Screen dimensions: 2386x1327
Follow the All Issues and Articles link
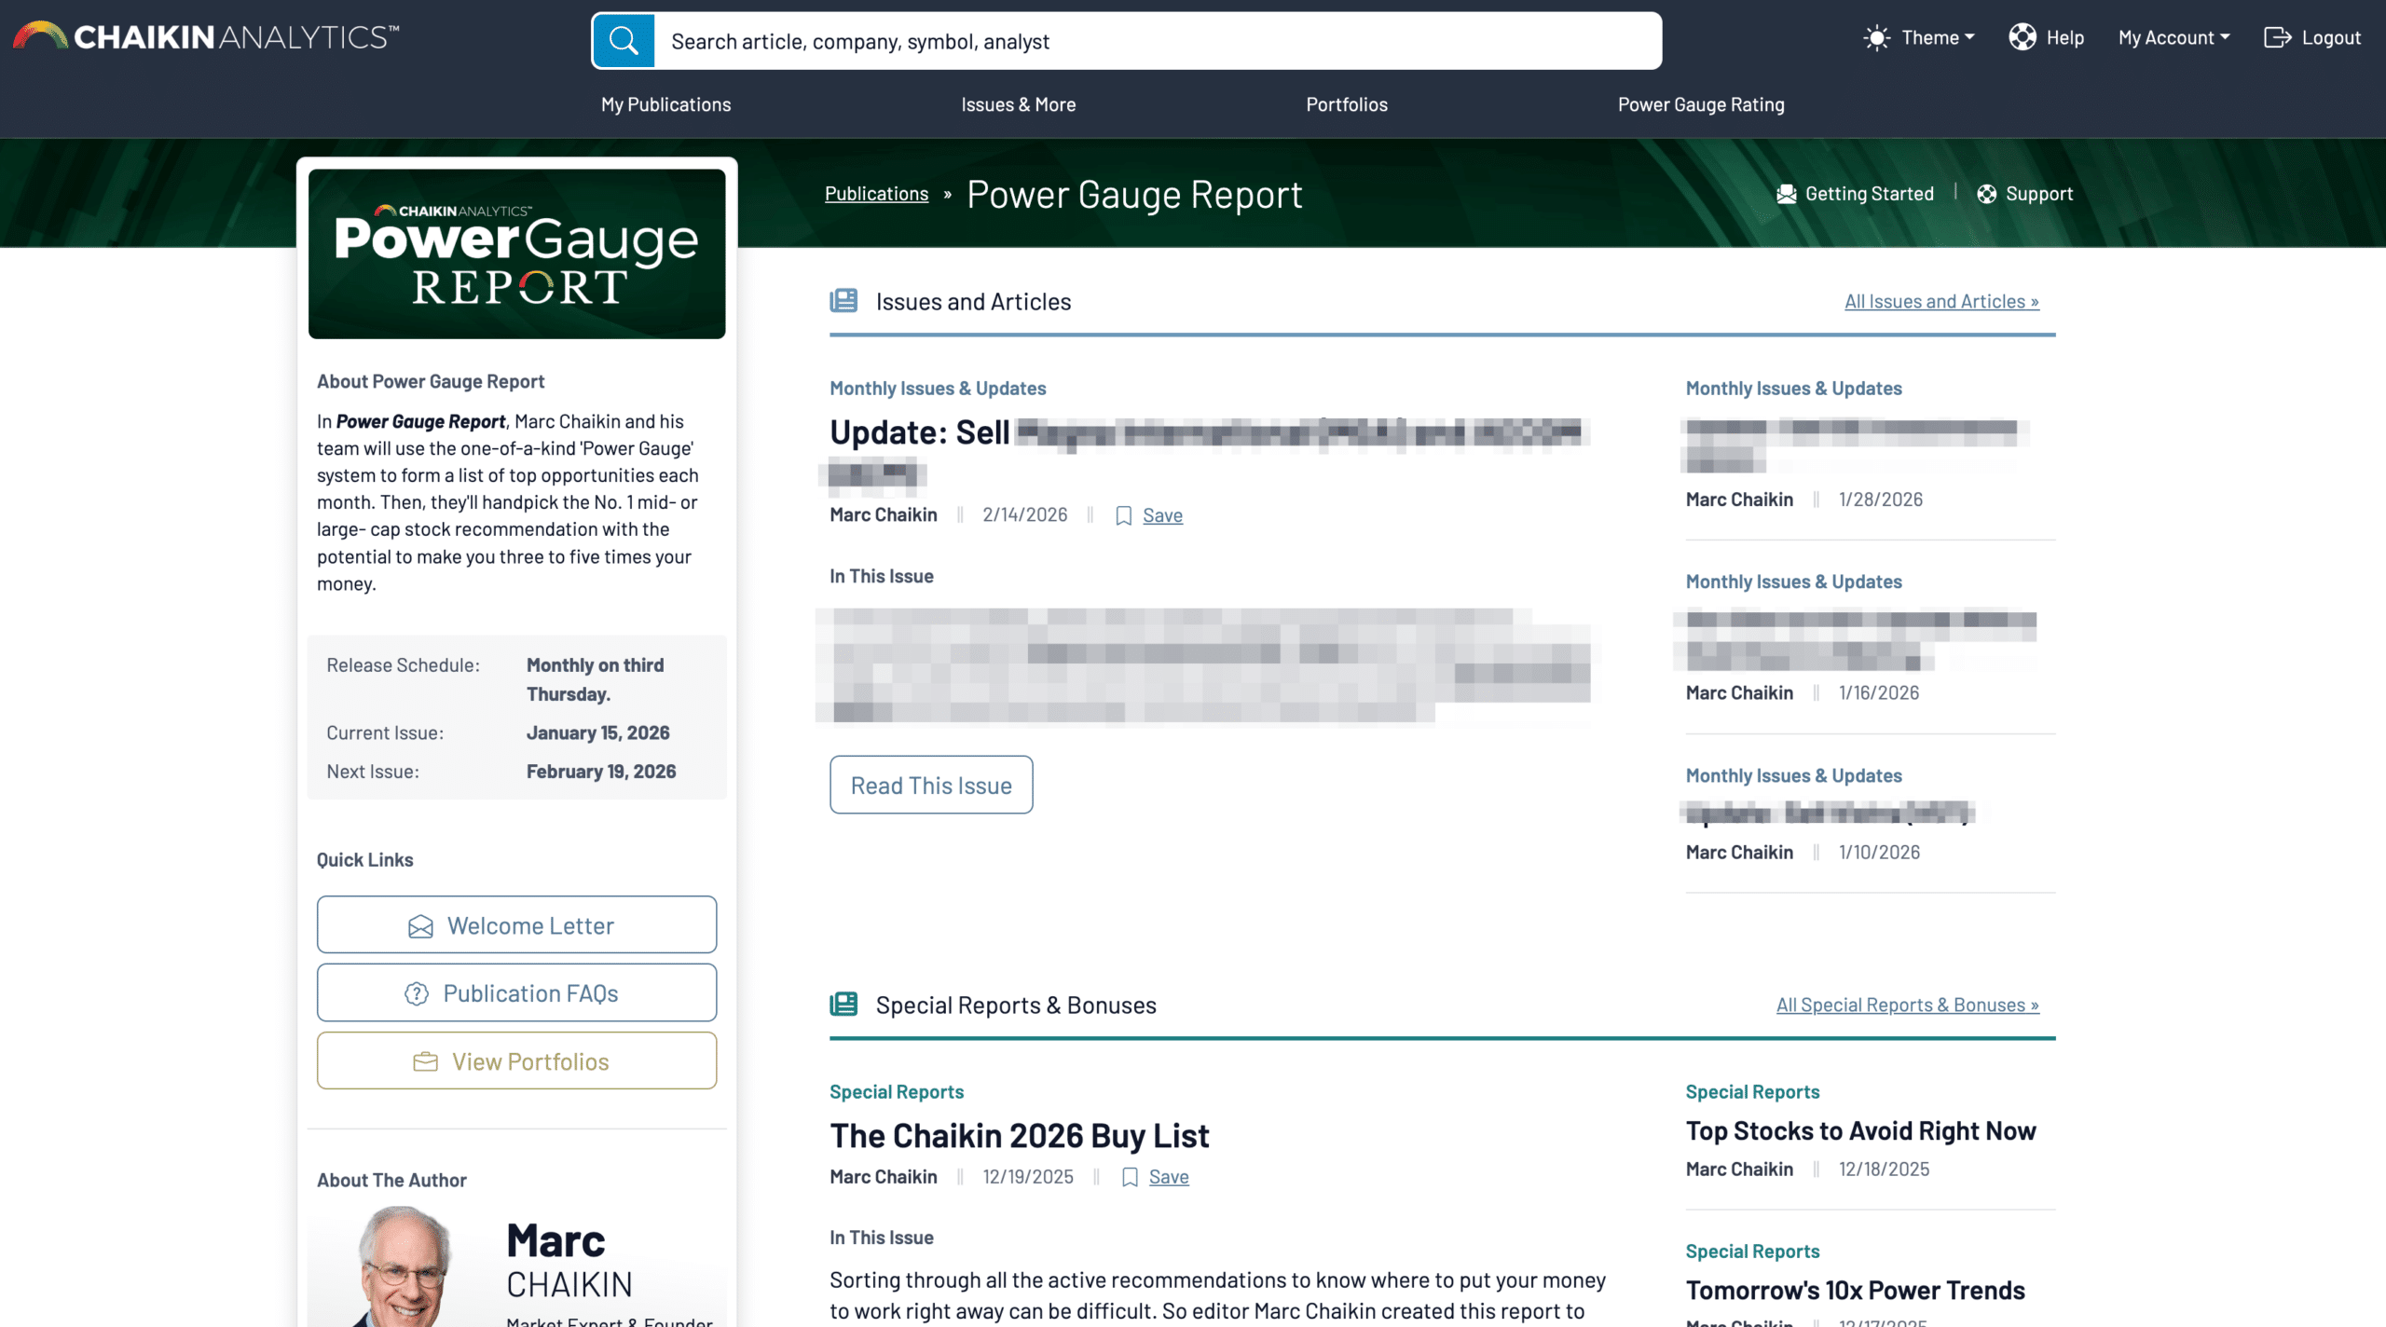click(1940, 301)
